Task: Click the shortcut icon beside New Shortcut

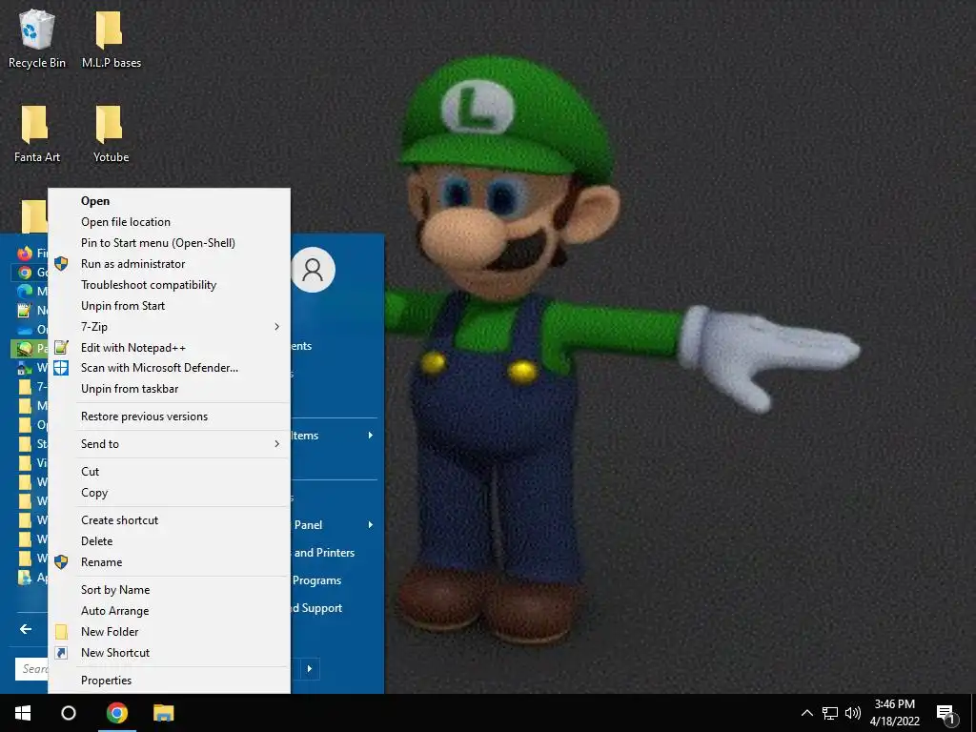Action: pos(61,653)
